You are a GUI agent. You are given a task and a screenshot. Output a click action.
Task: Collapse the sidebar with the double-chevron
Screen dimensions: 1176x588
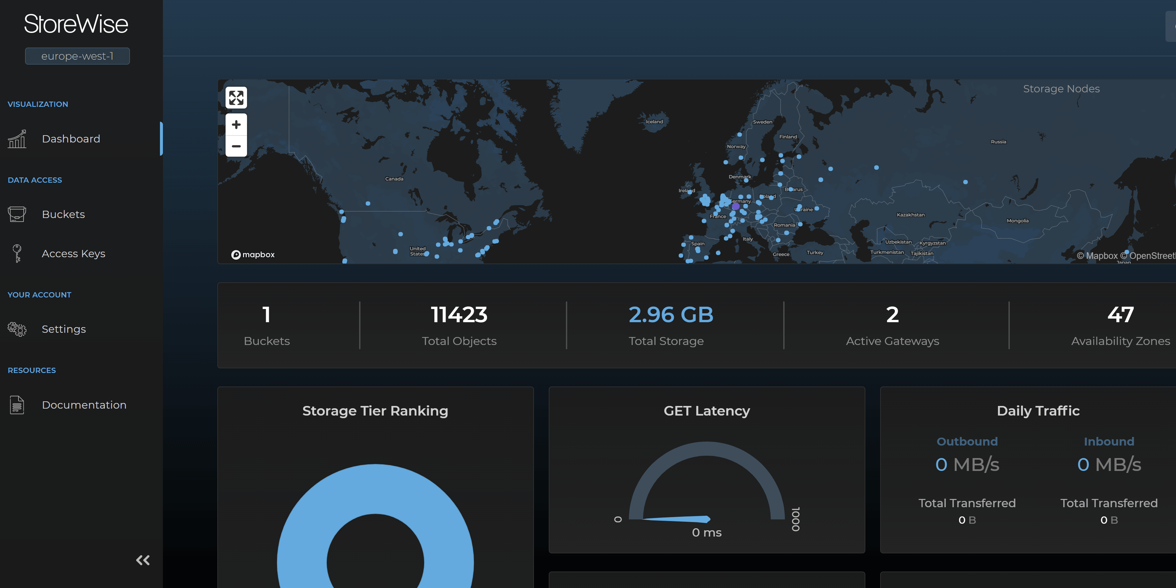click(142, 560)
